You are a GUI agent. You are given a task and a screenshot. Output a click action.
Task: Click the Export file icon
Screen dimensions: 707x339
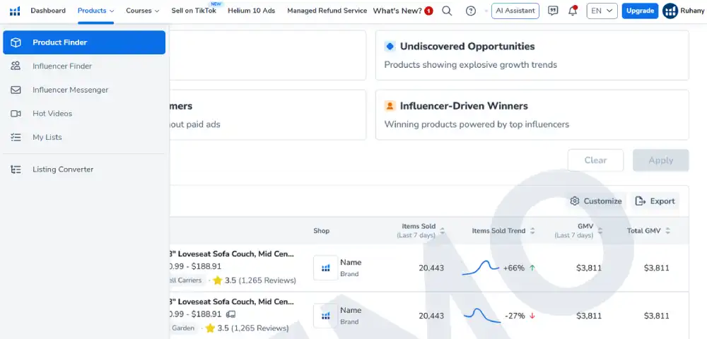click(641, 201)
